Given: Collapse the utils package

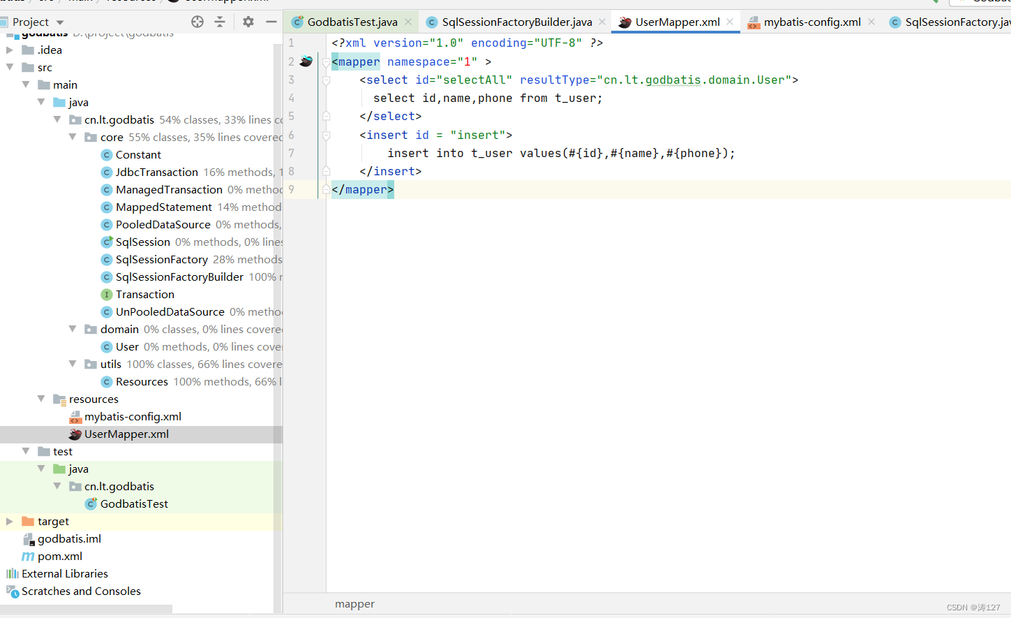Looking at the screenshot, I should tap(73, 364).
